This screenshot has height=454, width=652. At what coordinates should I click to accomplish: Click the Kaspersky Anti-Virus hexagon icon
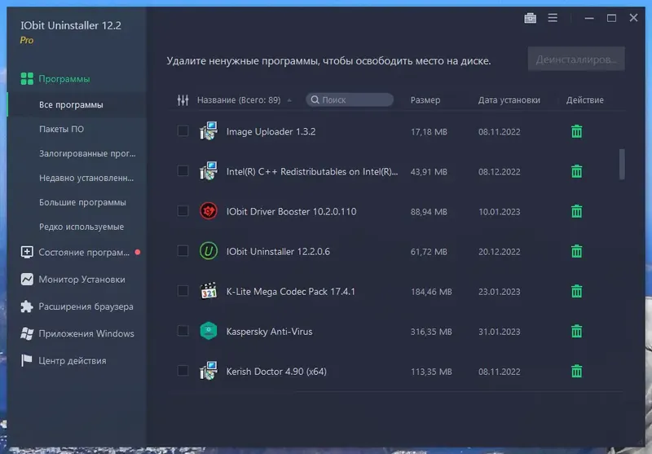[x=209, y=331]
